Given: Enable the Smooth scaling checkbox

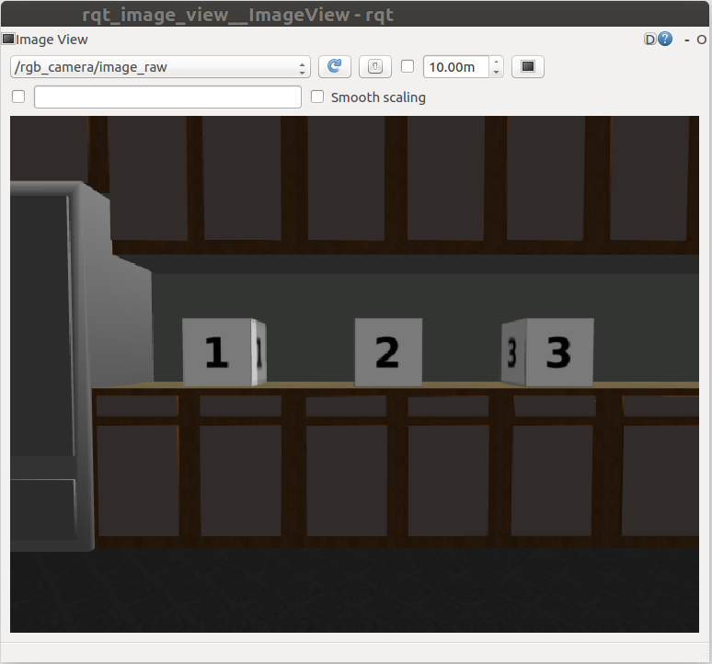Looking at the screenshot, I should point(318,97).
